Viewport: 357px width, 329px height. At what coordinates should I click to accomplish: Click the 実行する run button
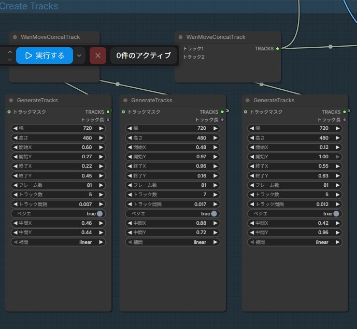(44, 56)
